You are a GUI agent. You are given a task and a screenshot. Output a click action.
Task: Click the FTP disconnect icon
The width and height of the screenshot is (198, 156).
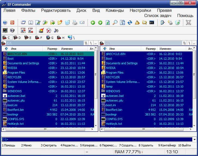(x=31, y=30)
